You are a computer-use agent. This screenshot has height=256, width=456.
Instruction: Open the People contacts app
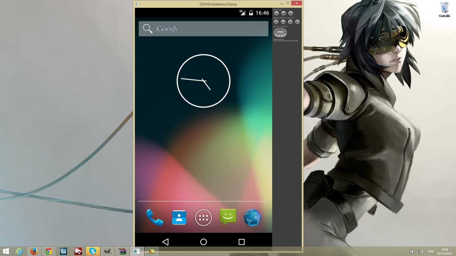pyautogui.click(x=179, y=217)
